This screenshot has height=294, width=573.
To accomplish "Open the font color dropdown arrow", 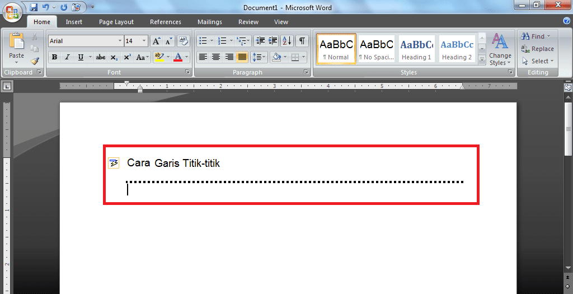I will pyautogui.click(x=187, y=57).
